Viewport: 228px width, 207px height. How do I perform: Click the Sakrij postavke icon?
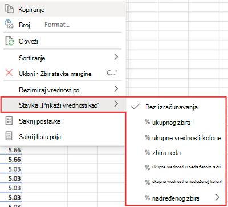(9, 121)
